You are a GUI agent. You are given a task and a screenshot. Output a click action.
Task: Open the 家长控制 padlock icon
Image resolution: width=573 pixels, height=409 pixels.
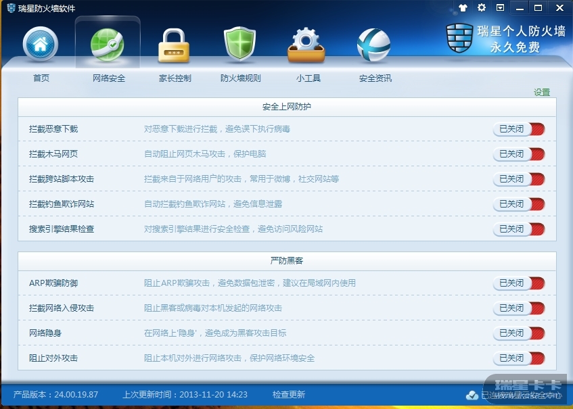pos(174,46)
